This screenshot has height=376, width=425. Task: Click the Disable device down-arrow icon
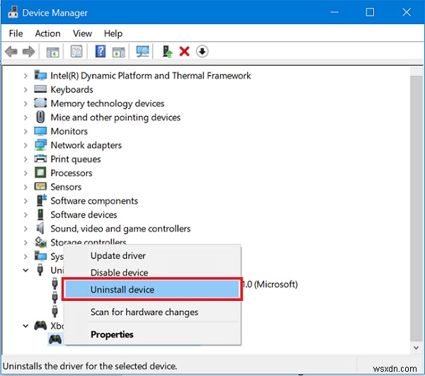tap(202, 51)
